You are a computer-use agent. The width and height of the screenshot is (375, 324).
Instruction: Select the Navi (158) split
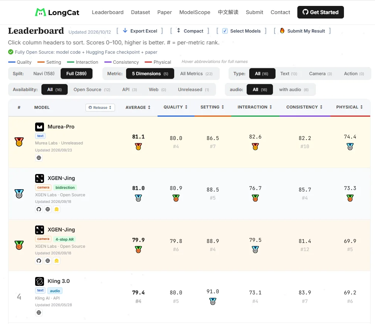44,74
